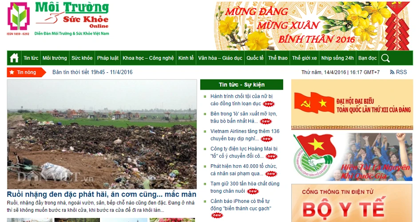Viewport: 416px width, 222px height.
Task: Click the Home icon in the navigation bar
Action: coord(14,58)
